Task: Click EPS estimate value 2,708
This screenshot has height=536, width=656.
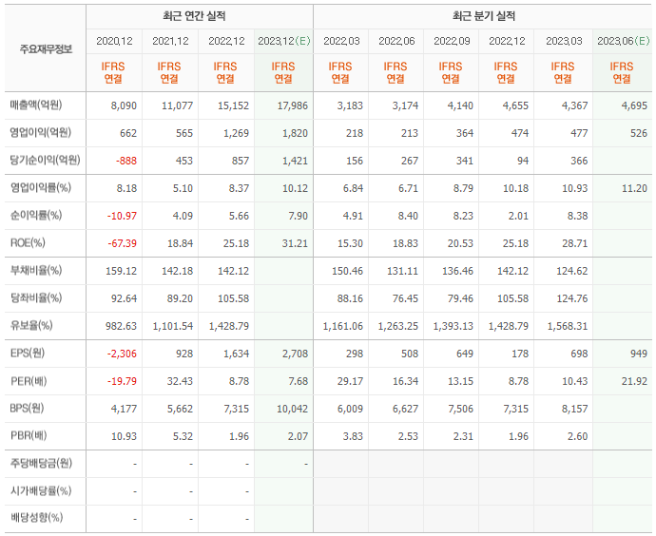Action: tap(295, 354)
